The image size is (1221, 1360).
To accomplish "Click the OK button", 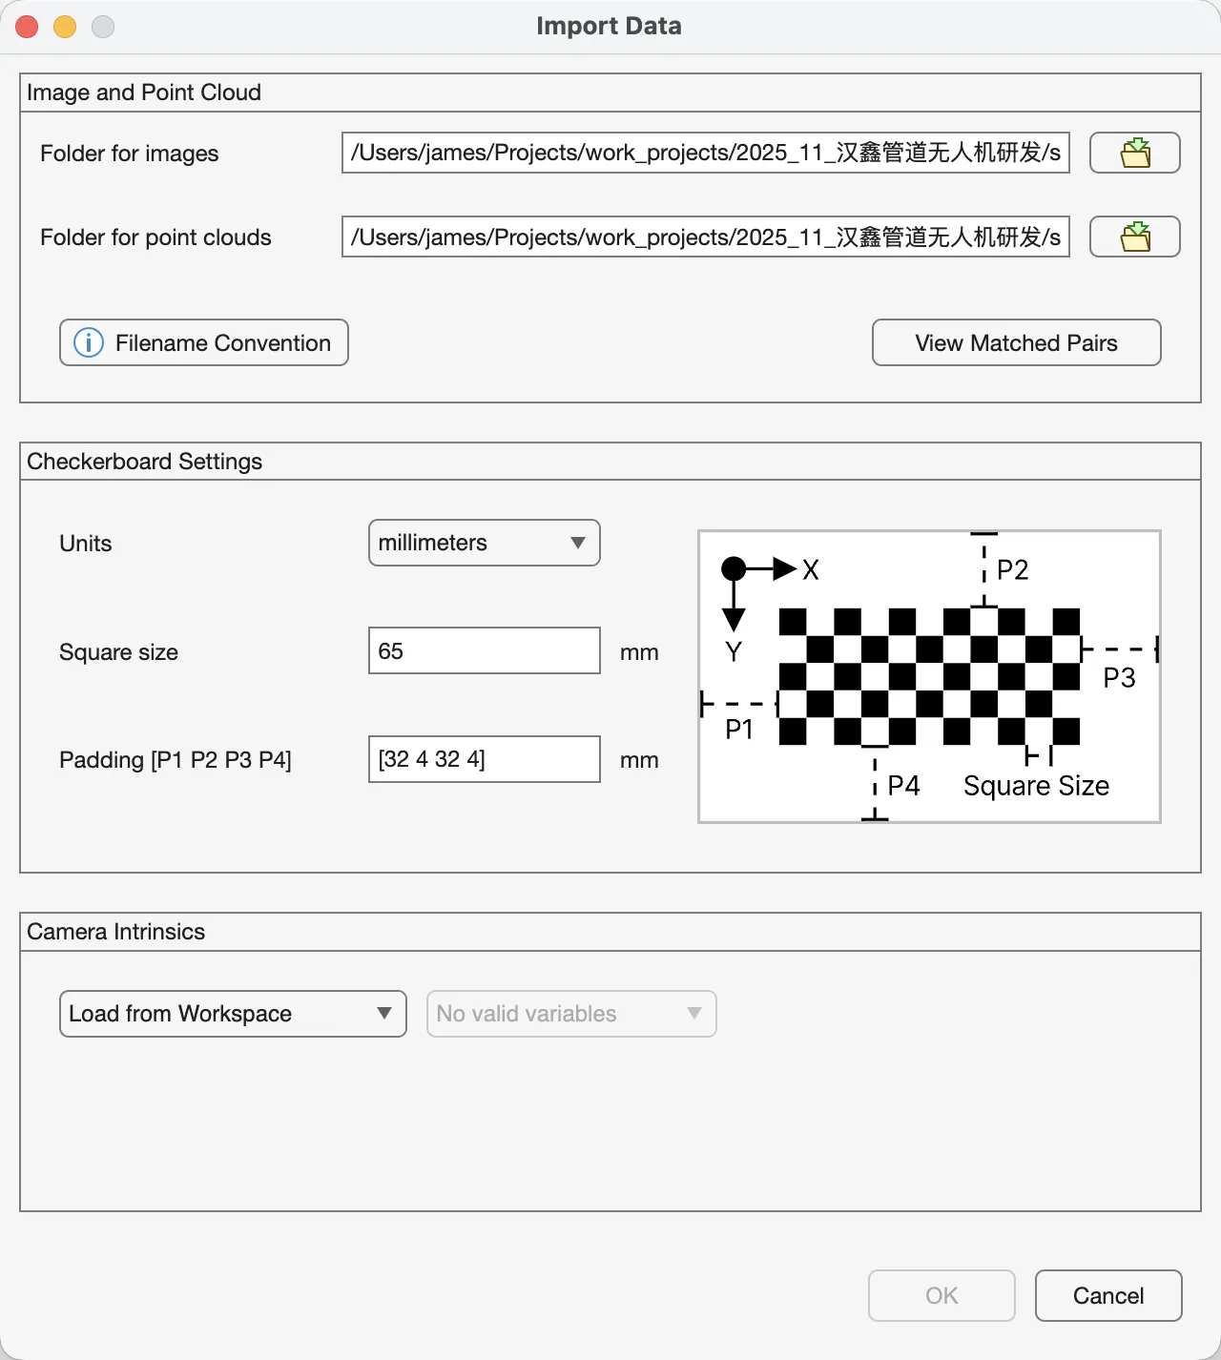I will coord(941,1295).
